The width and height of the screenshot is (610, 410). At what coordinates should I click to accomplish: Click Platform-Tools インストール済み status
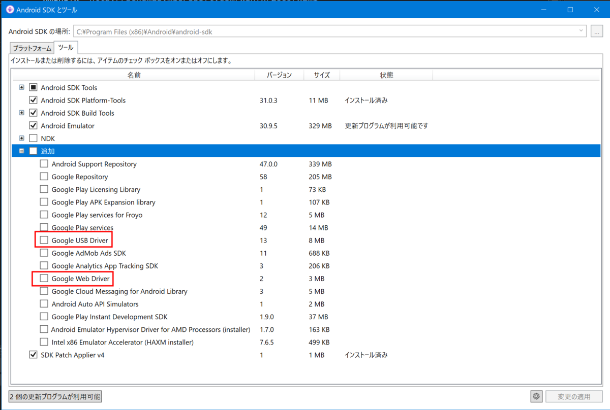(366, 100)
